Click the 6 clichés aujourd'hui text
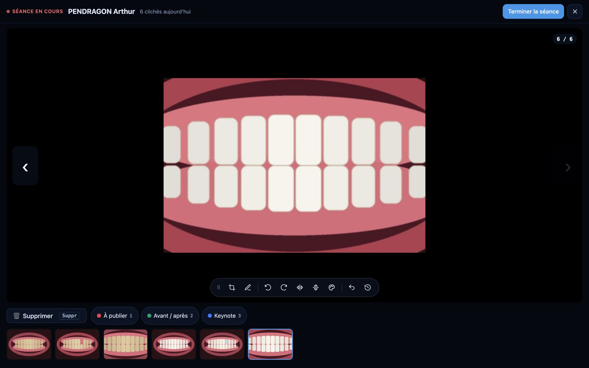The image size is (589, 368). coord(165,12)
